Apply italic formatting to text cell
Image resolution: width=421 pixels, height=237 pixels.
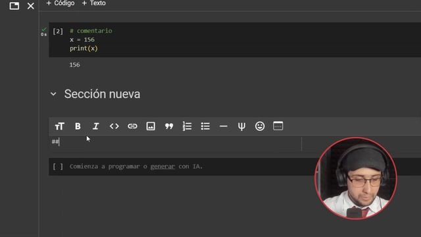tap(96, 126)
